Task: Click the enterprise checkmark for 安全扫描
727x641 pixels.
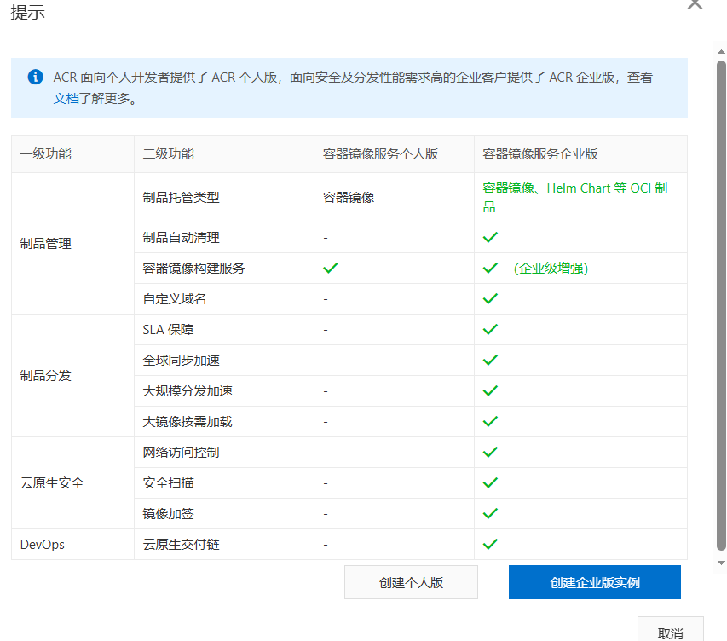Action: pyautogui.click(x=490, y=482)
